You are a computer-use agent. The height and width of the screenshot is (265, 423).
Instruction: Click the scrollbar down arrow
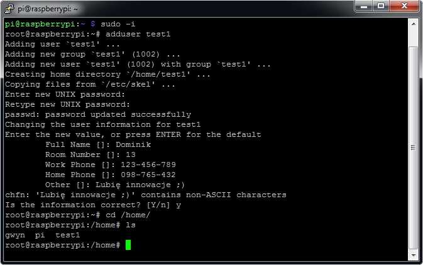413,255
